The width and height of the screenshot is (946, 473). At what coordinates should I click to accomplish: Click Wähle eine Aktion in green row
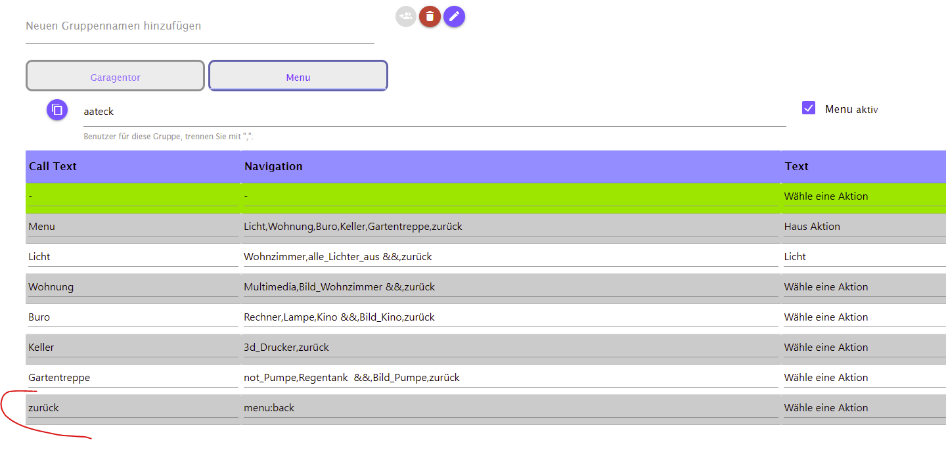tap(865, 197)
